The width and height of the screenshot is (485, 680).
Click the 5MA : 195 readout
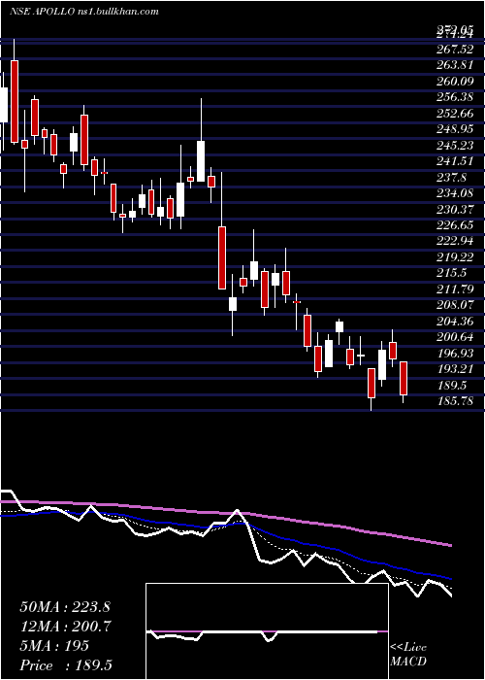click(54, 646)
